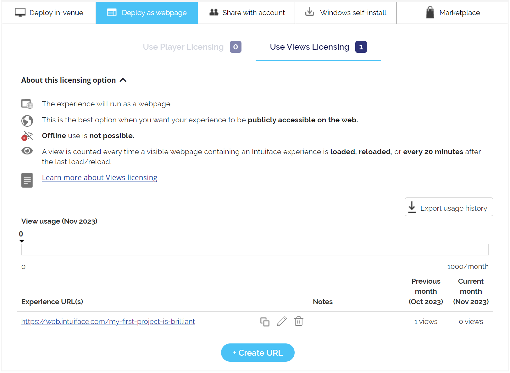510x373 pixels.
Task: Click the View usage progress bar
Action: (x=255, y=249)
